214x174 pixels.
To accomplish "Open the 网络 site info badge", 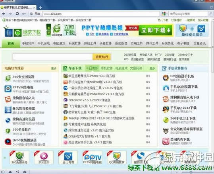I will (35, 14).
